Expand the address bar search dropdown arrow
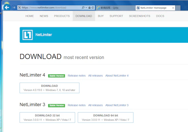188x132 pixels. pos(86,8)
